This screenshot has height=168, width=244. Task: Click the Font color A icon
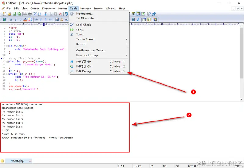point(25,19)
